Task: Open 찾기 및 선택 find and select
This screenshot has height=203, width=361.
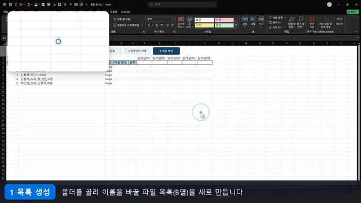Action: coord(301,23)
